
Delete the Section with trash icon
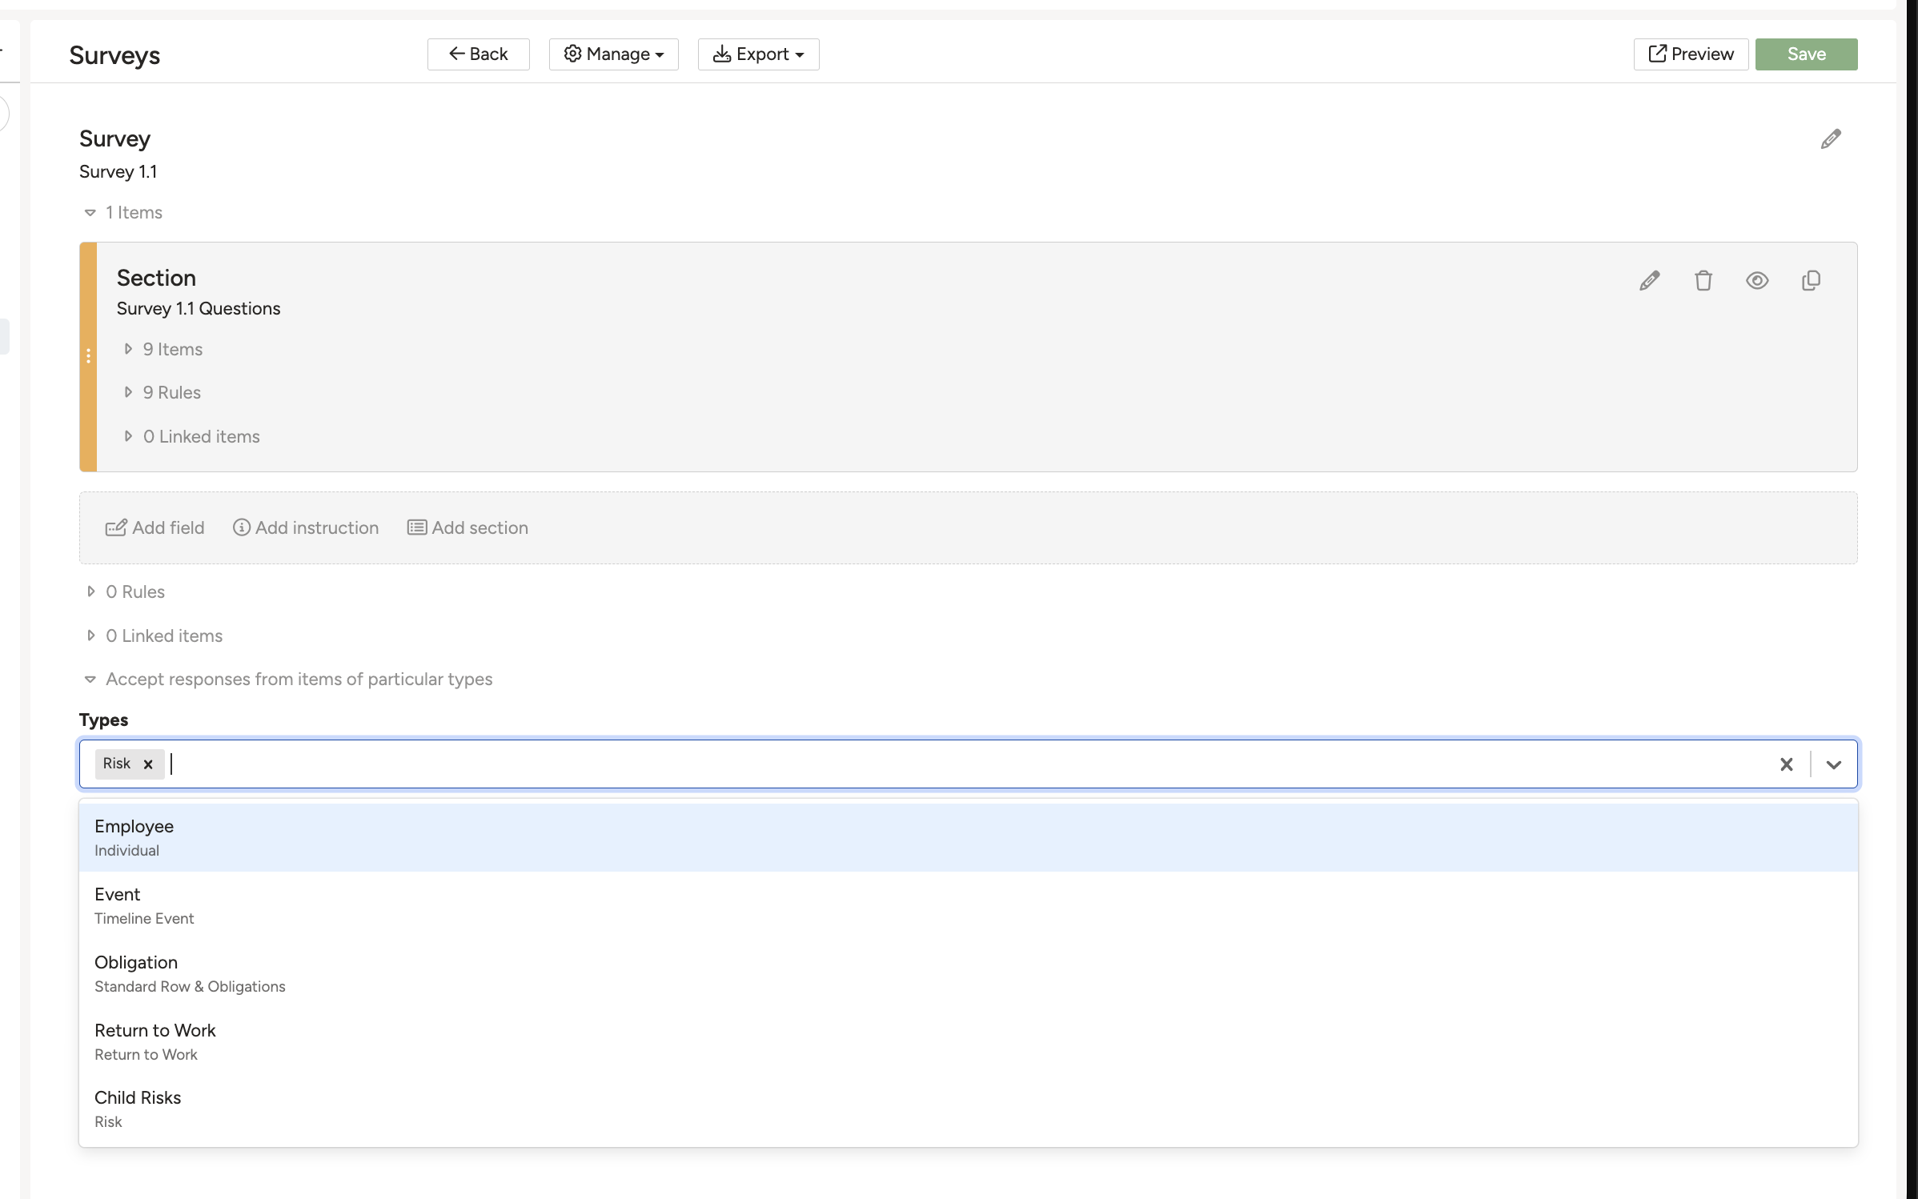pyautogui.click(x=1703, y=281)
